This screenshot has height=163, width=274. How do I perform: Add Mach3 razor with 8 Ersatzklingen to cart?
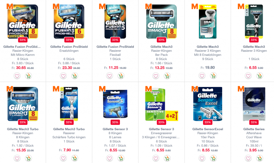[x=213, y=76]
